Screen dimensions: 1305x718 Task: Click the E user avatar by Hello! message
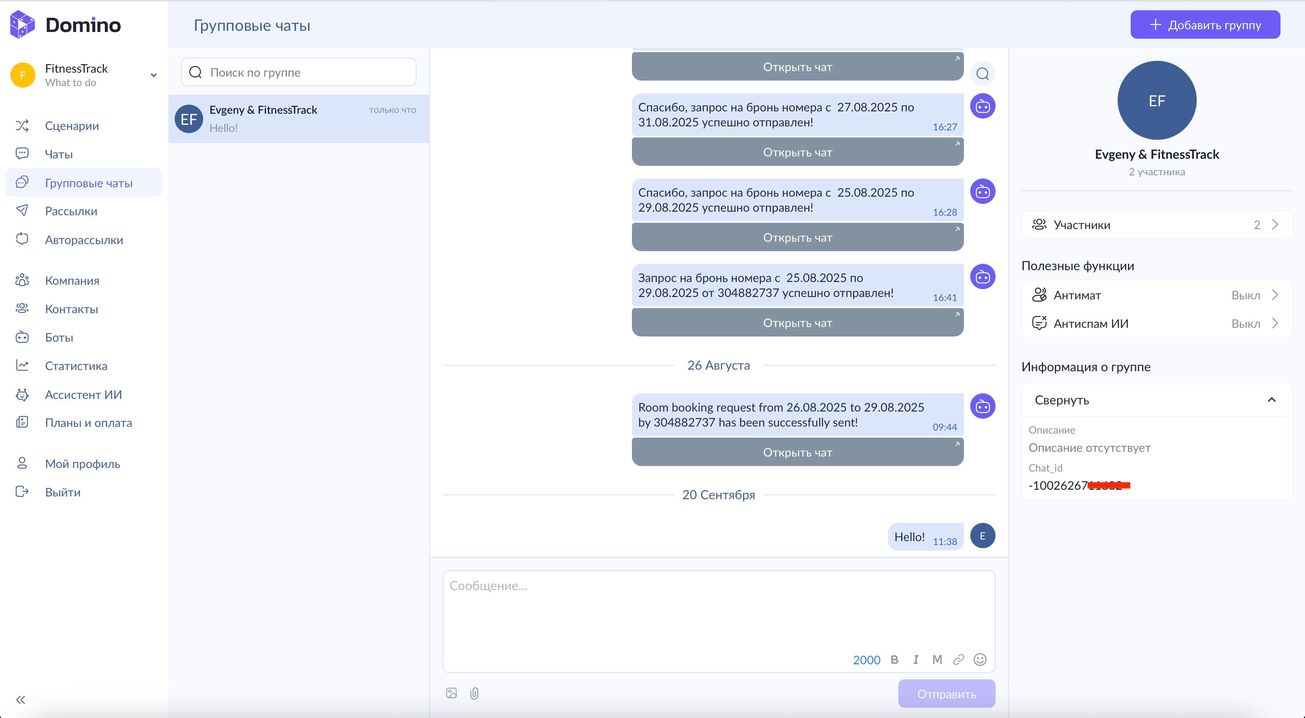[x=982, y=536]
